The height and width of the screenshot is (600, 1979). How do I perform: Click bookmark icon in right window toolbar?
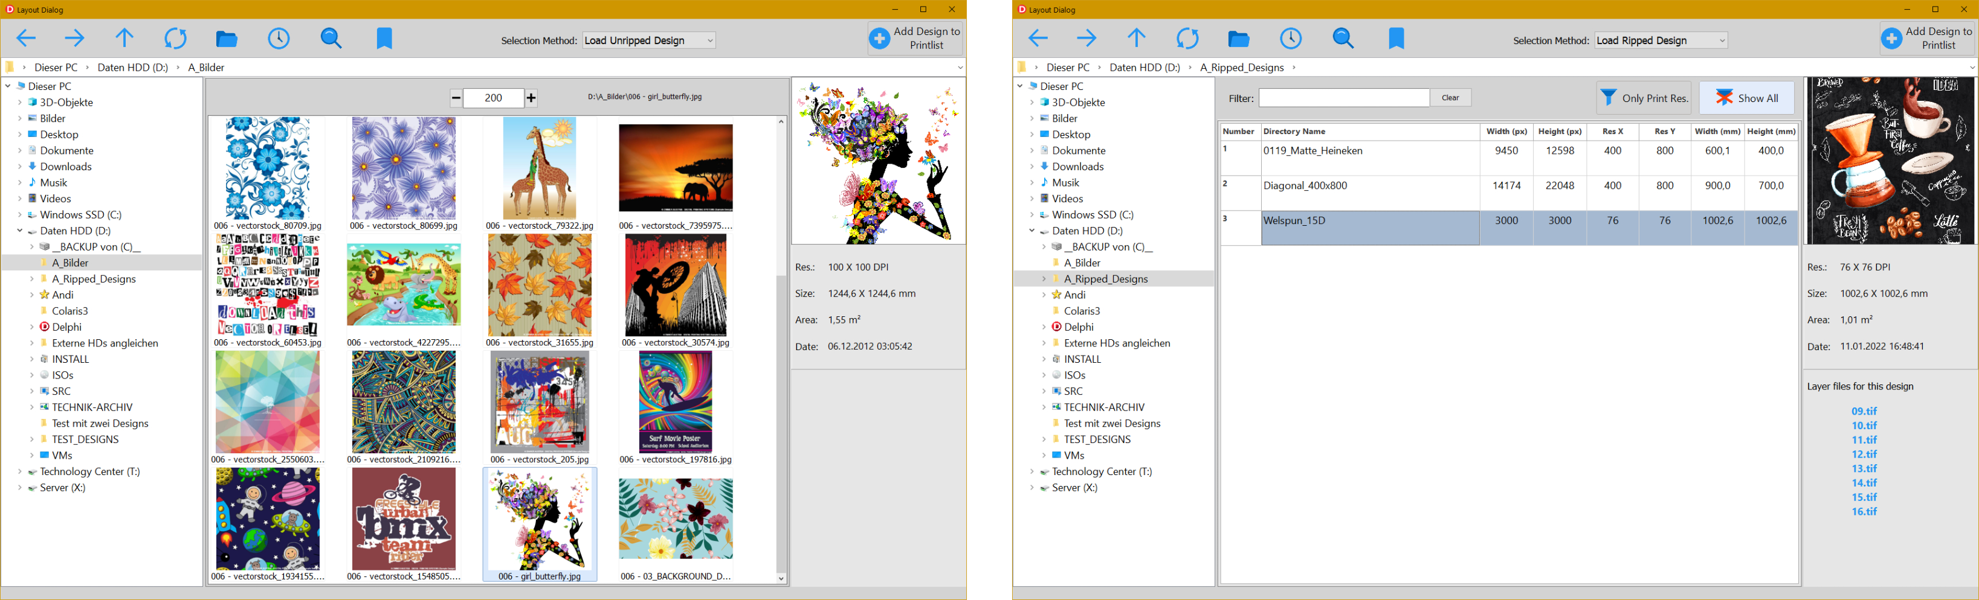(1396, 39)
